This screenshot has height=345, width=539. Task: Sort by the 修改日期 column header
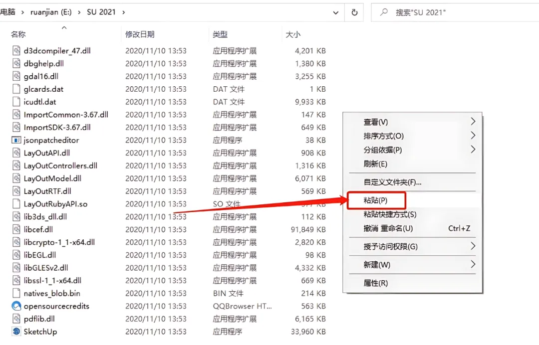[x=140, y=34]
